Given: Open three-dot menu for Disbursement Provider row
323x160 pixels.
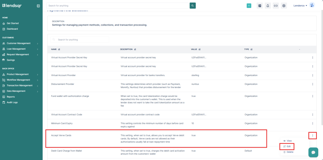Looking at the screenshot, I should click(312, 84).
